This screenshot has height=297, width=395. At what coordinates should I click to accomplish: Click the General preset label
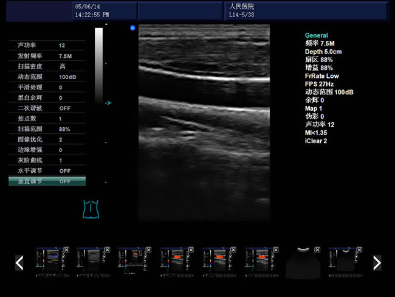coord(316,36)
